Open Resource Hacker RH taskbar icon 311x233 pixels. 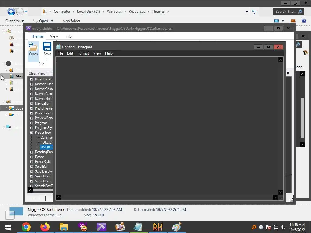[x=158, y=227]
